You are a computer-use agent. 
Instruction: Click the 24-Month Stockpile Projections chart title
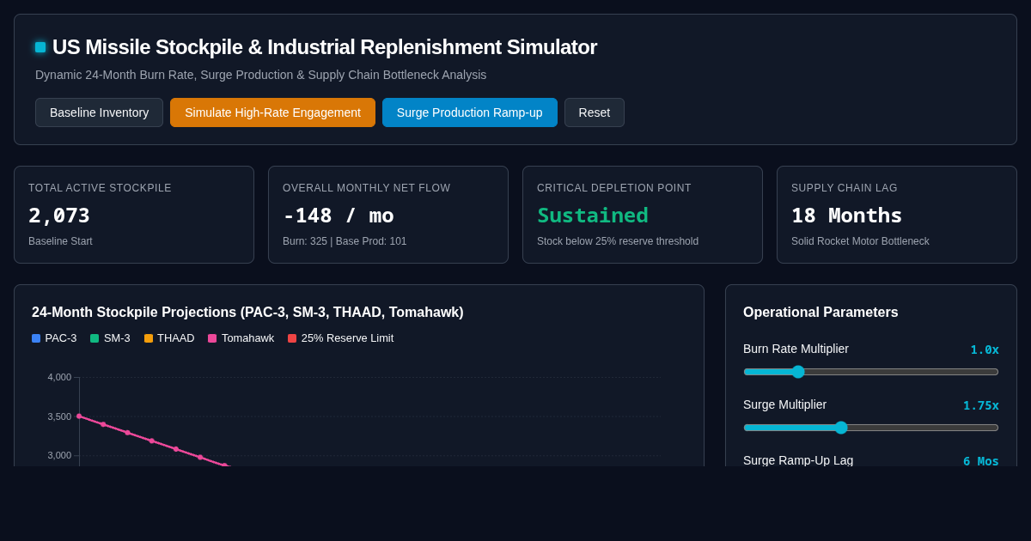coord(247,313)
